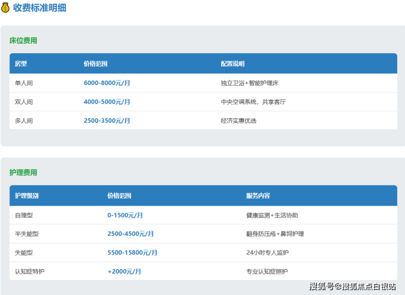Click the 护理级别 column header

(27, 196)
